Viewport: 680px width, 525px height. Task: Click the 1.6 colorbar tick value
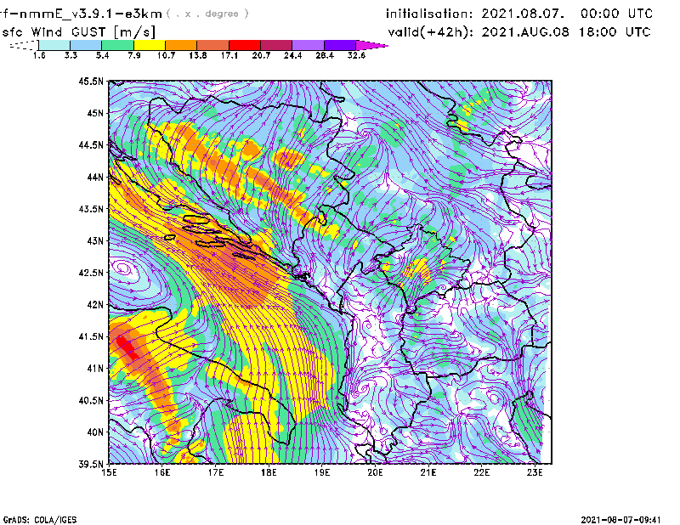click(x=39, y=55)
